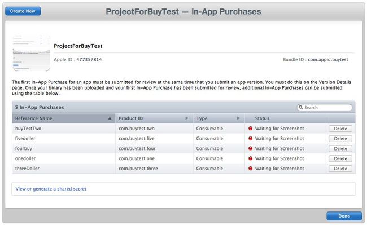Focus the Search field
This screenshot has height=225, width=367.
pos(325,108)
